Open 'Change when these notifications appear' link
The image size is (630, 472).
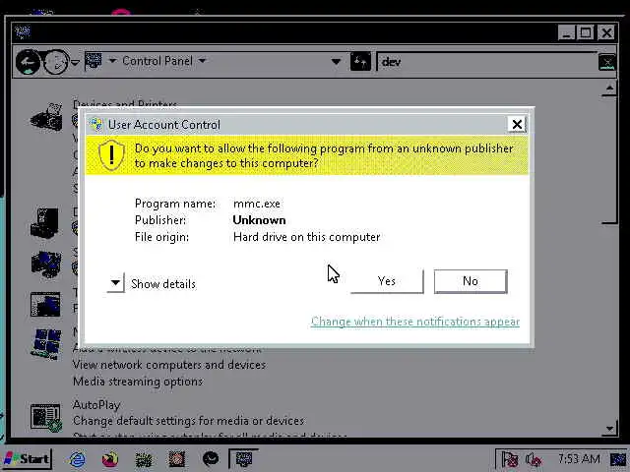[415, 322]
